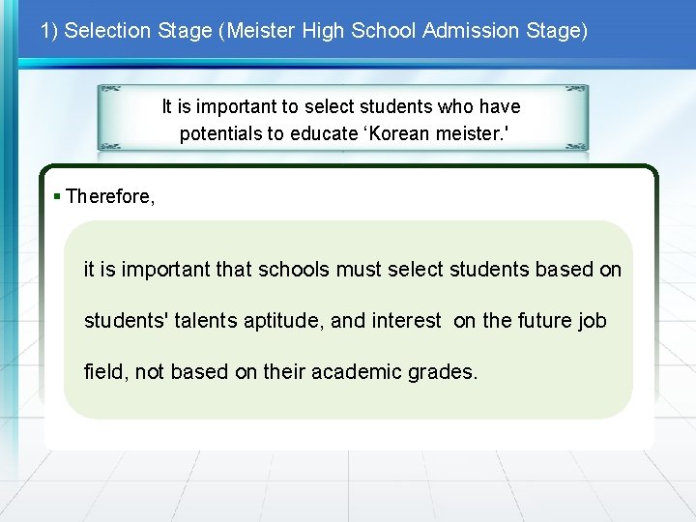Screen dimensions: 696x522
Task: Click the line starting "it is important that schools"
Action: click(352, 270)
